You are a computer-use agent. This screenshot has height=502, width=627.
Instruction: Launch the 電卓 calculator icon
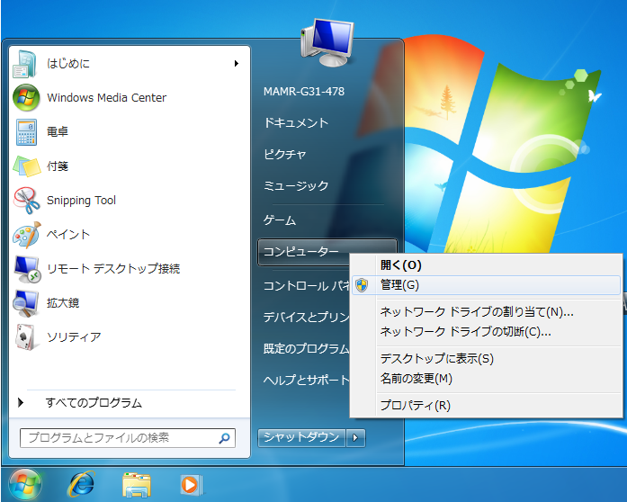(26, 131)
